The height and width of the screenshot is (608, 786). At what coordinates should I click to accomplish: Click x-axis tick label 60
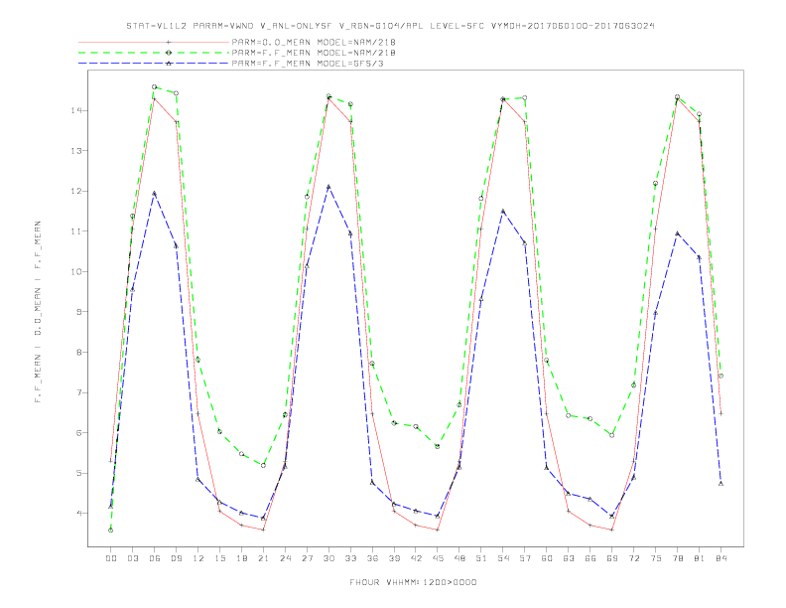(547, 558)
